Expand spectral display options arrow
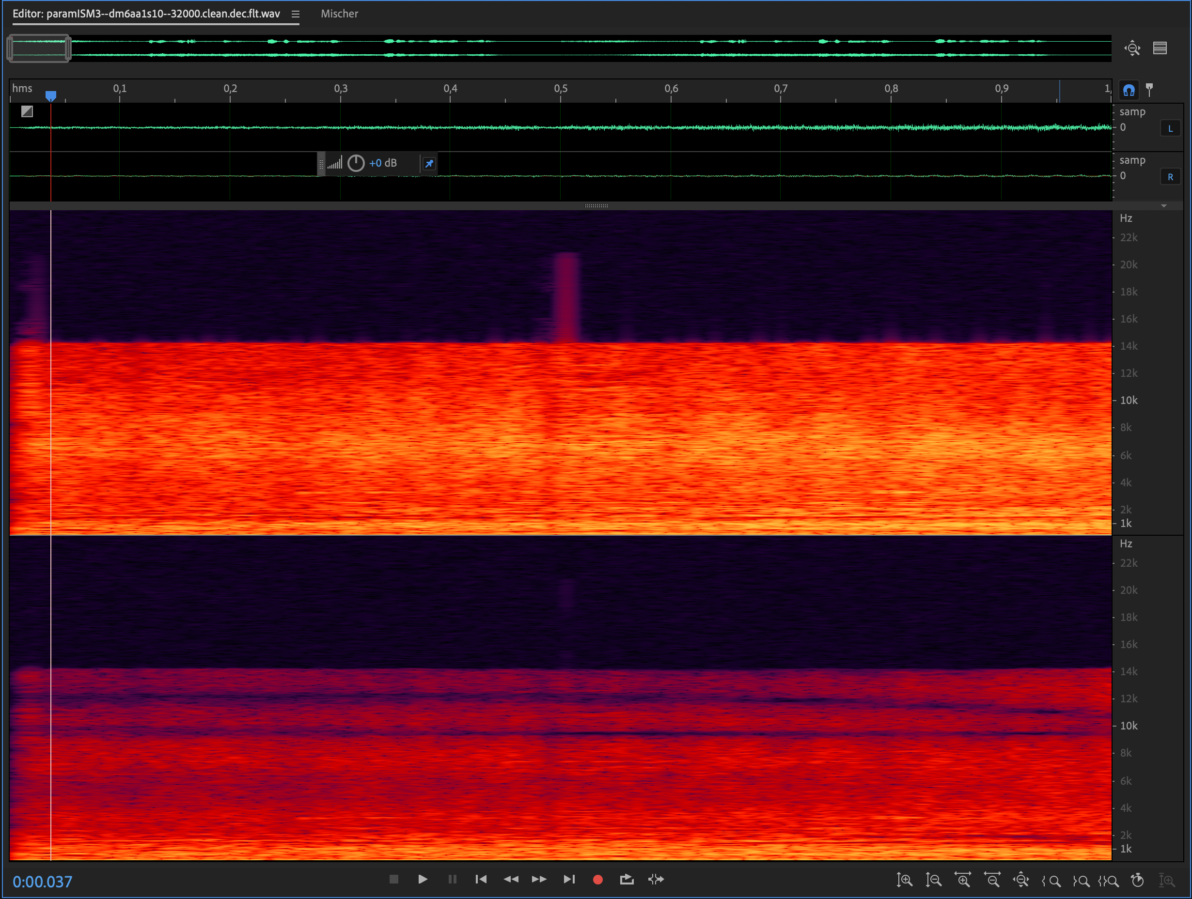Viewport: 1192px width, 899px height. 1163,206
